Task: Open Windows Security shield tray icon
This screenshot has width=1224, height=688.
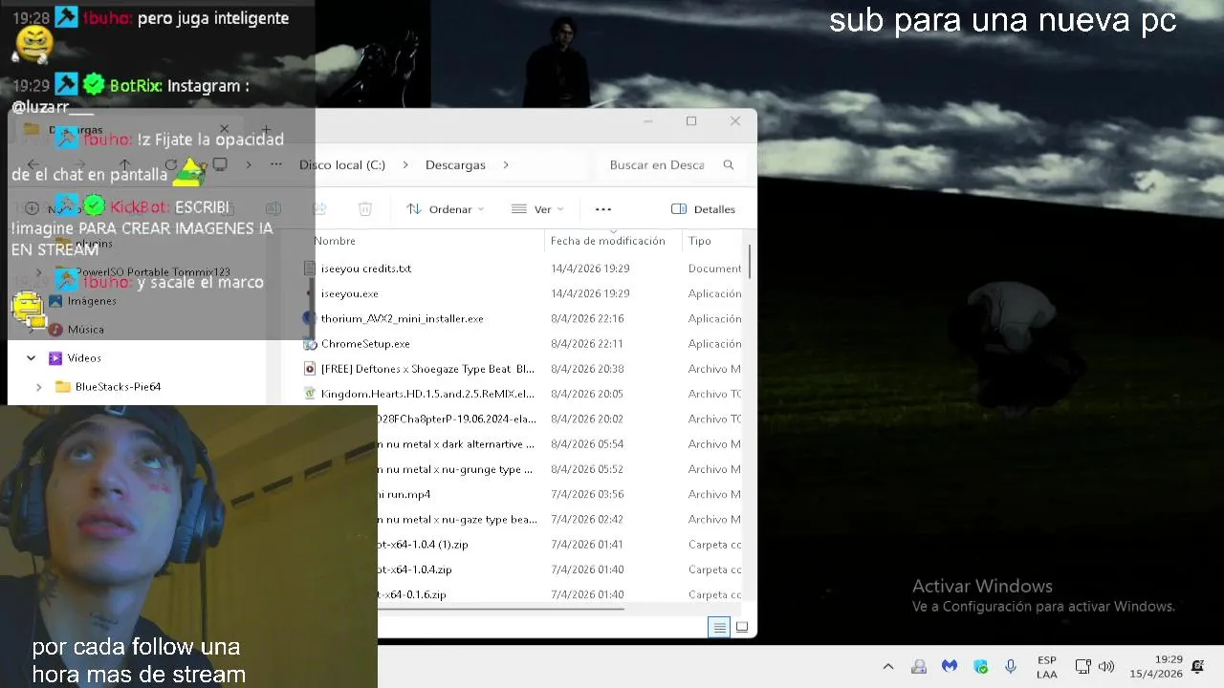Action: pos(980,666)
